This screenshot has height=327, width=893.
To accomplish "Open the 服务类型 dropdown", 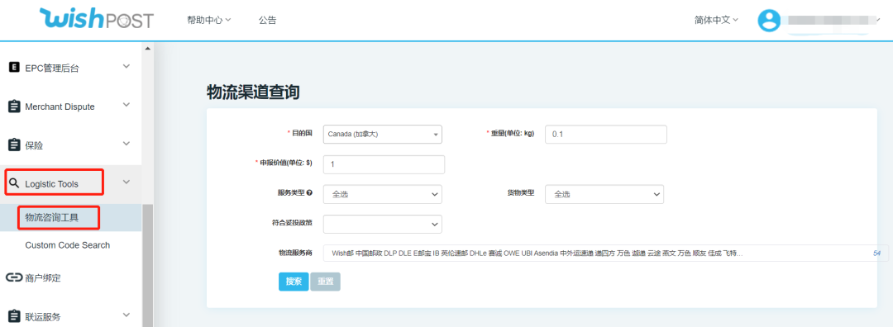I will pos(383,194).
